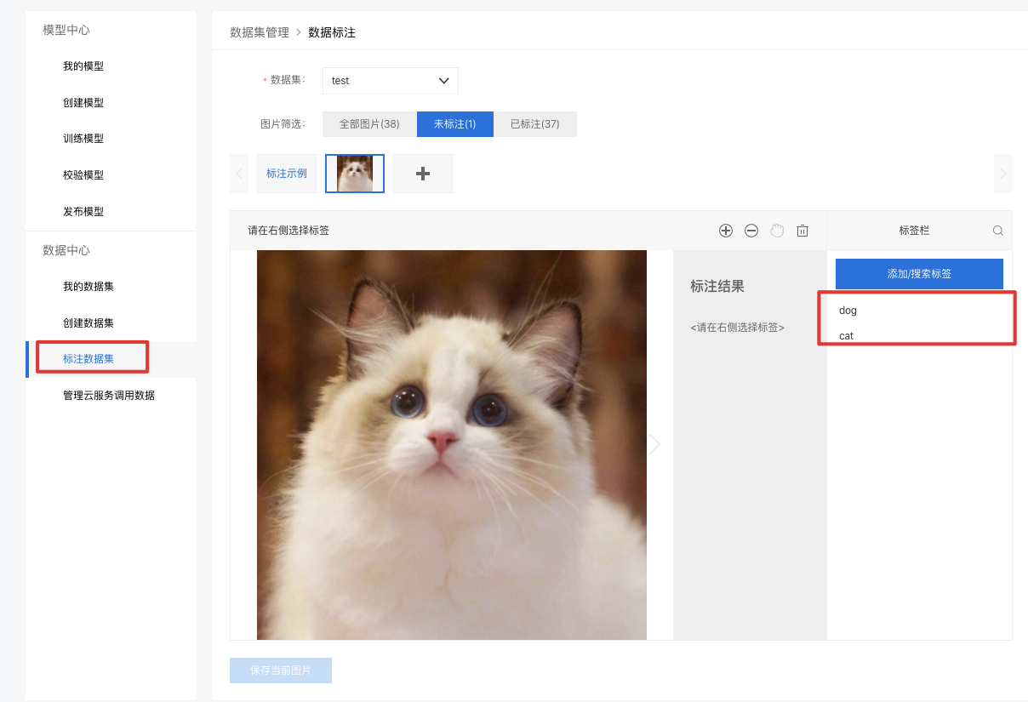Click the next-image chevron over the cat photo
The image size is (1028, 702).
click(654, 443)
